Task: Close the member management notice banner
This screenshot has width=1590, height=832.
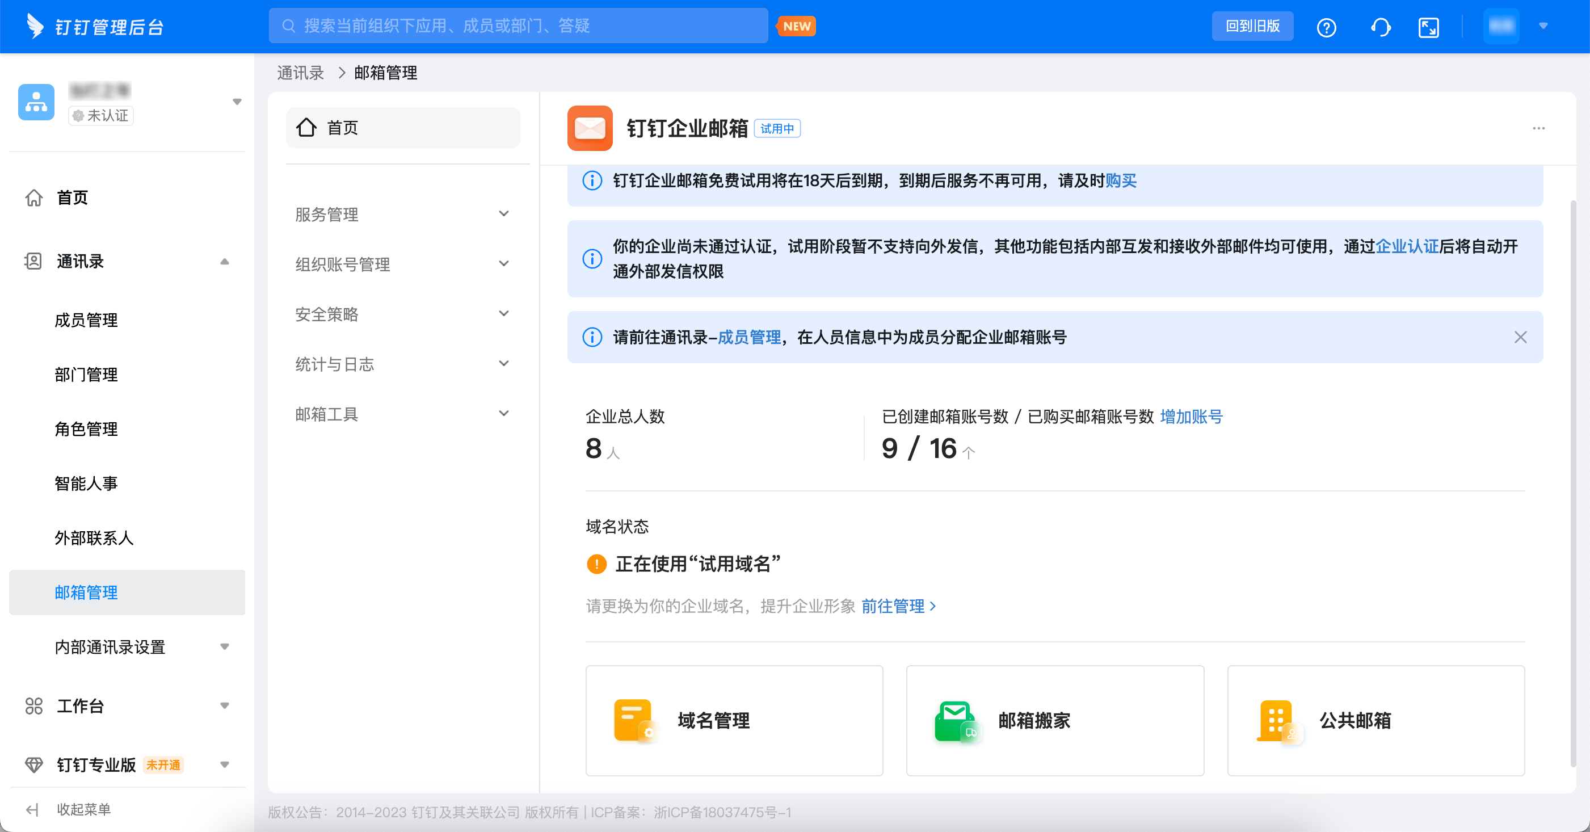Action: point(1520,337)
